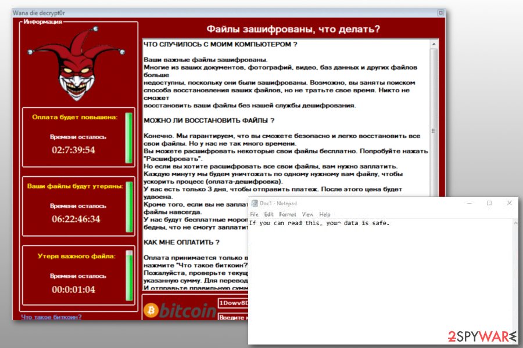Click the ransom note scrollbar thumb

coord(434,123)
